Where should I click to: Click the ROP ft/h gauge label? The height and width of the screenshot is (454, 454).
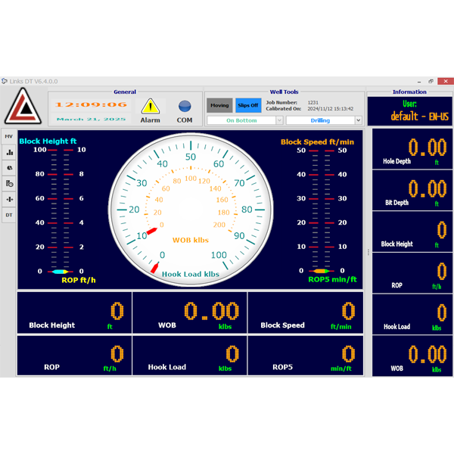tap(79, 280)
